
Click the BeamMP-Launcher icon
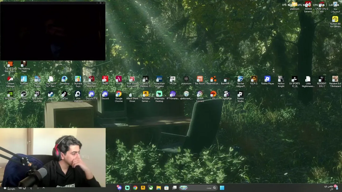pos(227,80)
